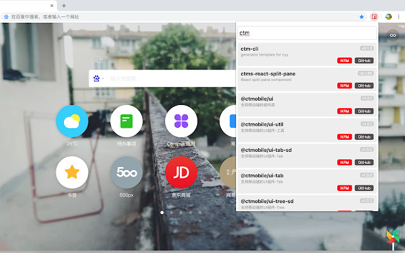This screenshot has height=253, width=405.
Task: Click the partially hidden blue notes shortcut
Action: [228, 121]
